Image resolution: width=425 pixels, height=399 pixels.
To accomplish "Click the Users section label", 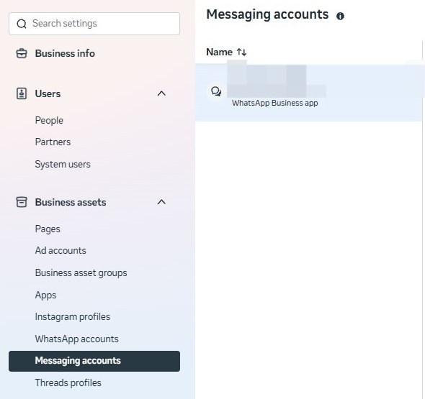I will [48, 94].
